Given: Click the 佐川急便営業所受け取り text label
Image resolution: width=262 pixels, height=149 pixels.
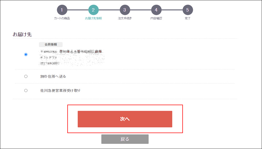Looking at the screenshot, I should click(x=60, y=91).
